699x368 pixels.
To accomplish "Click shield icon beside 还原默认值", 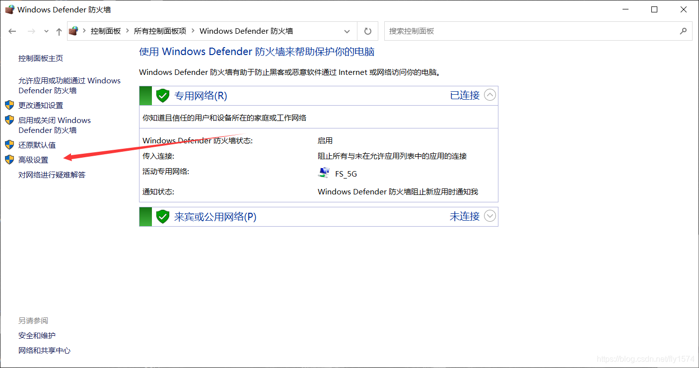I will [x=9, y=145].
